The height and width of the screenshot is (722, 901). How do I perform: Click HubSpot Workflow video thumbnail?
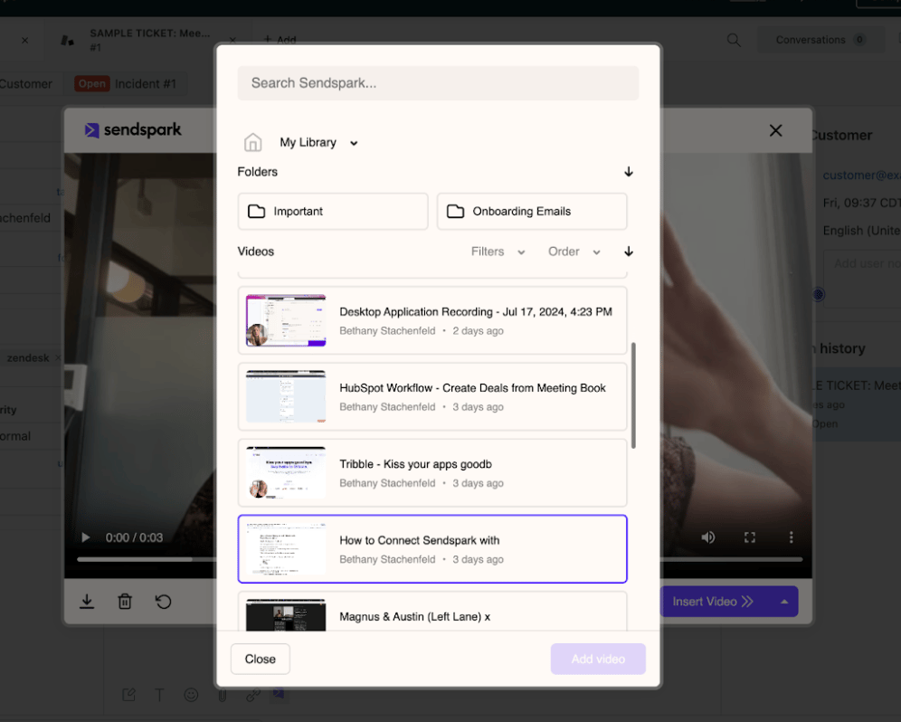click(x=286, y=396)
